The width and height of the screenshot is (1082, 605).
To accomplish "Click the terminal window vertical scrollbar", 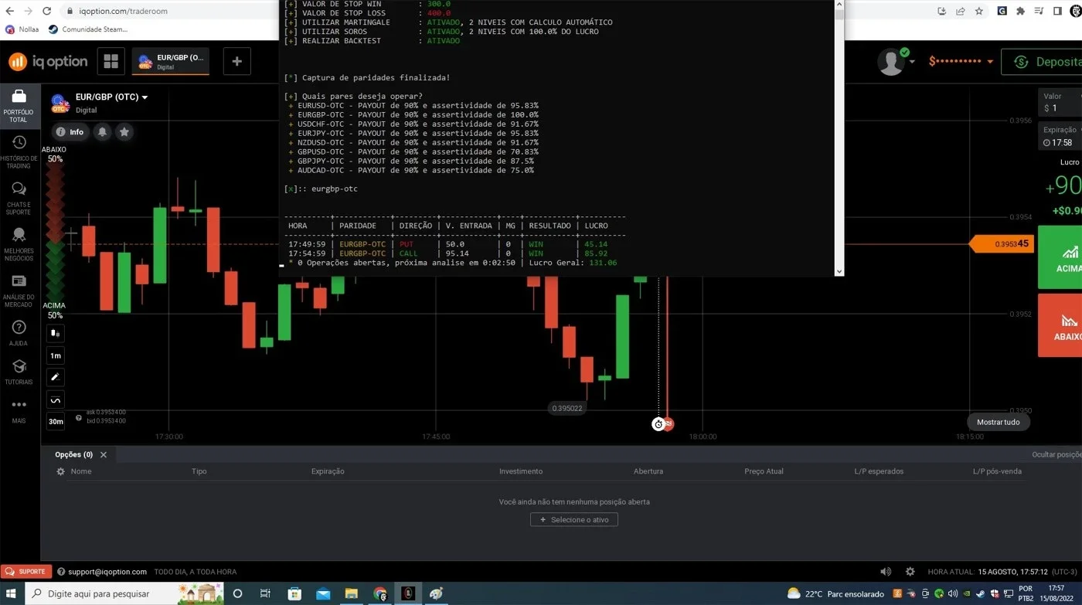I will click(x=839, y=138).
